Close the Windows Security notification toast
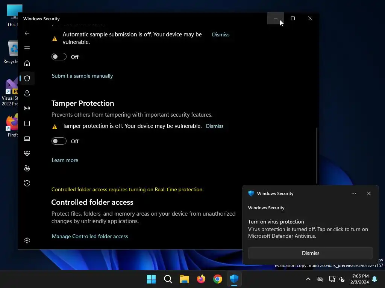Image resolution: width=385 pixels, height=288 pixels. pos(368,193)
